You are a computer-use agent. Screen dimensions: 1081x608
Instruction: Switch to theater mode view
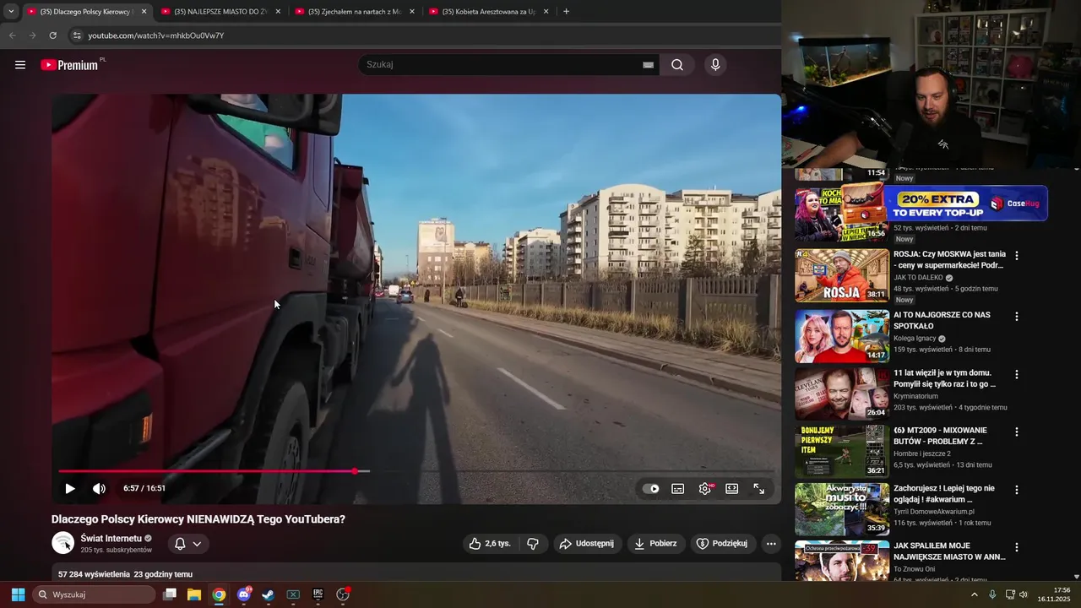(732, 488)
